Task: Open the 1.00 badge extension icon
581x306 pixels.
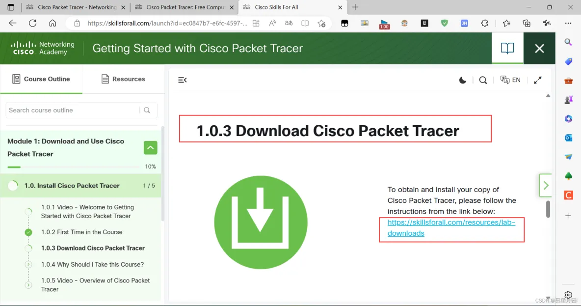Action: (384, 24)
